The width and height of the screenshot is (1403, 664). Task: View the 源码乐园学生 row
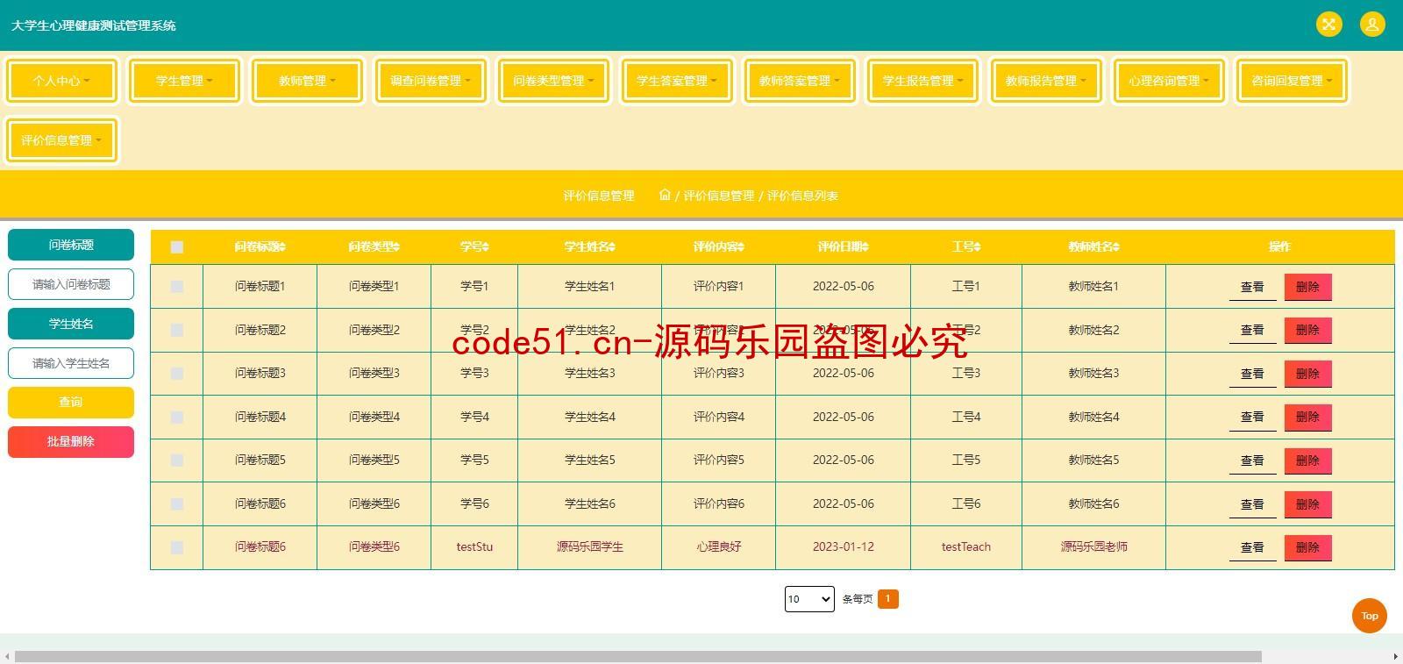click(1252, 547)
